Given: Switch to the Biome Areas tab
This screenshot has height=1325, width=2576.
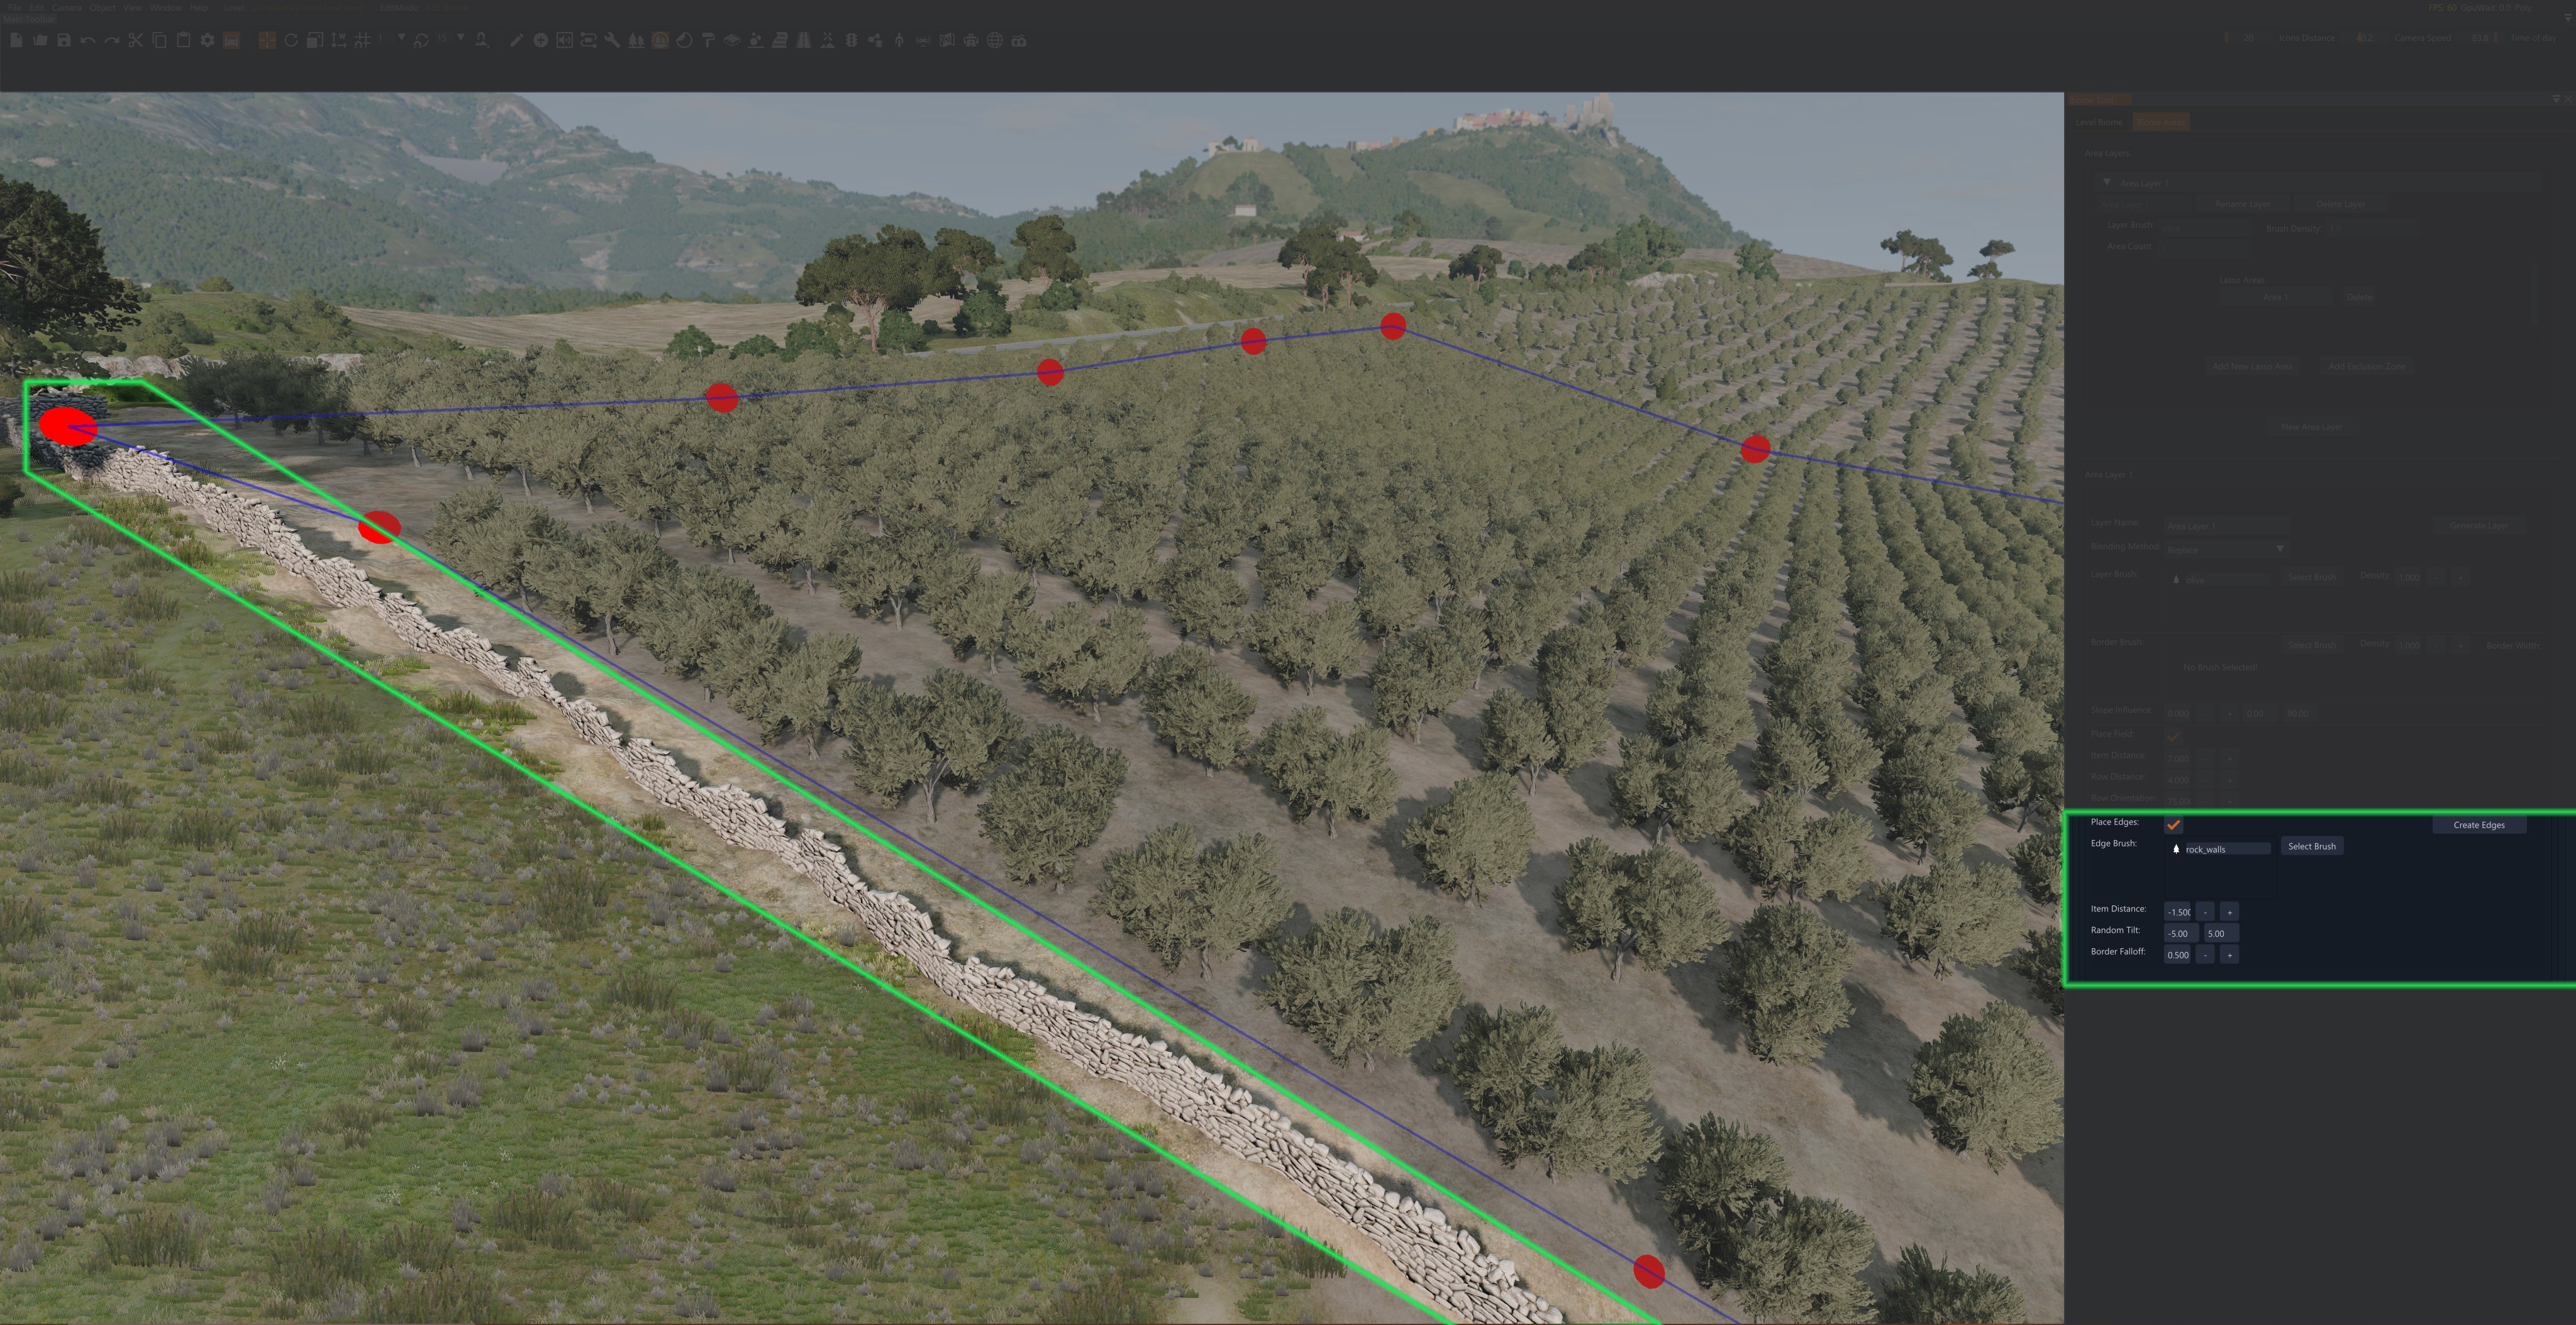Looking at the screenshot, I should tap(2161, 122).
